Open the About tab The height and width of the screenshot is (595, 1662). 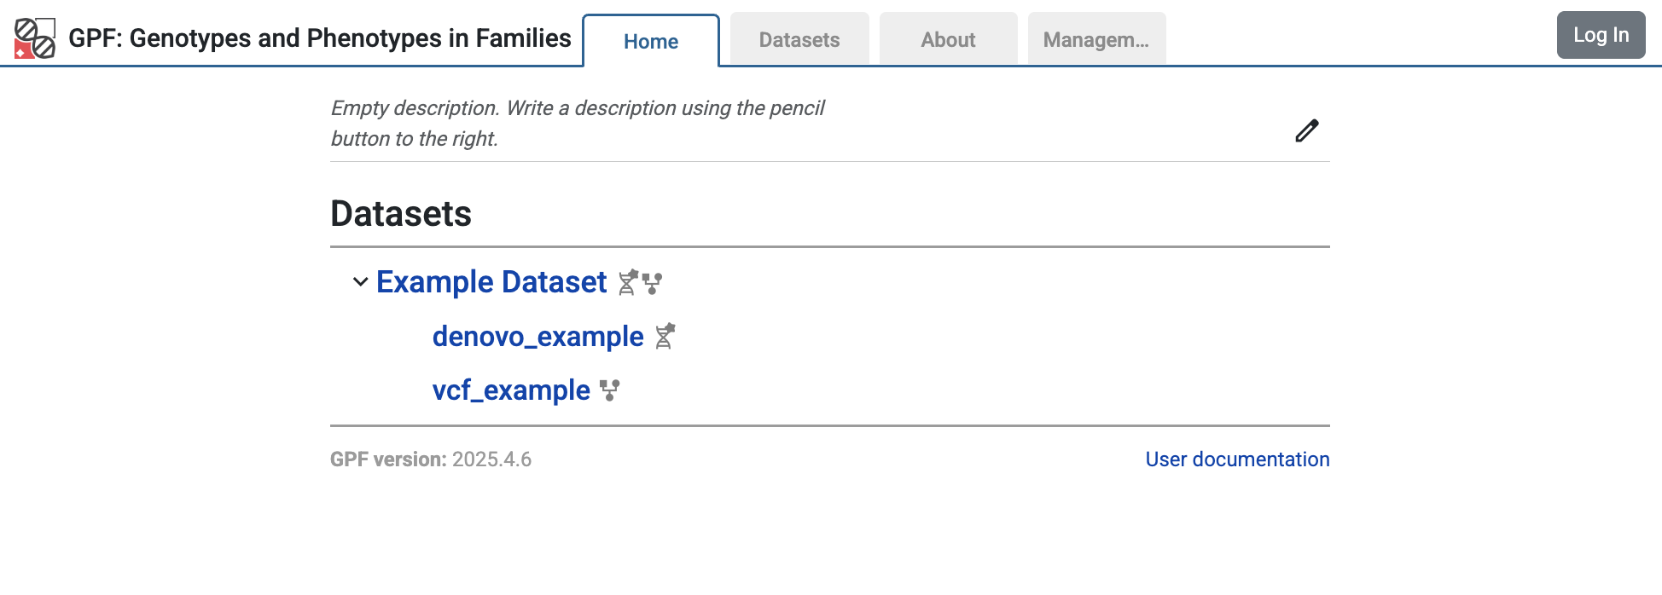pyautogui.click(x=948, y=39)
